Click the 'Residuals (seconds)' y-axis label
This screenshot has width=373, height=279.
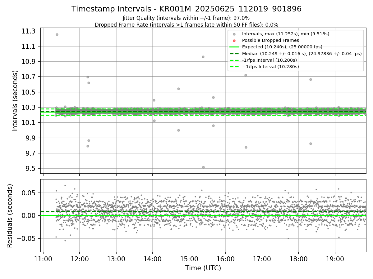(10, 215)
